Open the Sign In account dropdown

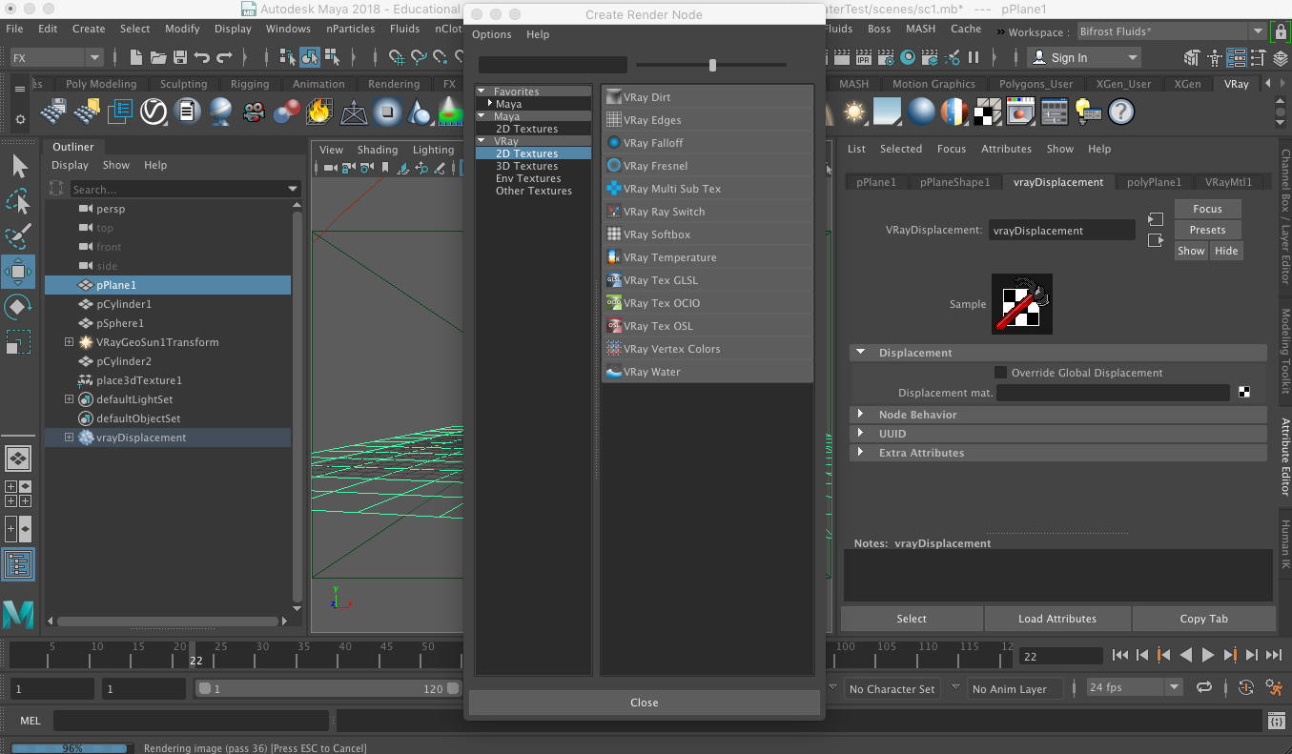(1085, 58)
